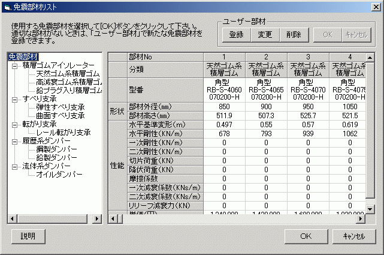Click the tree panel's right scroll arrow

[x=97, y=218]
